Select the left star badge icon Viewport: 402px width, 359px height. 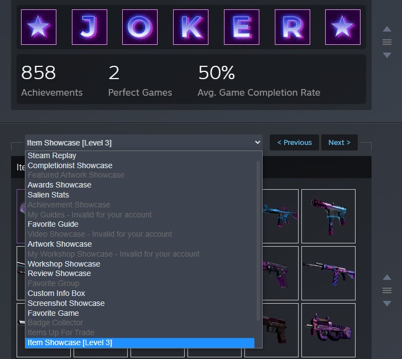[39, 27]
